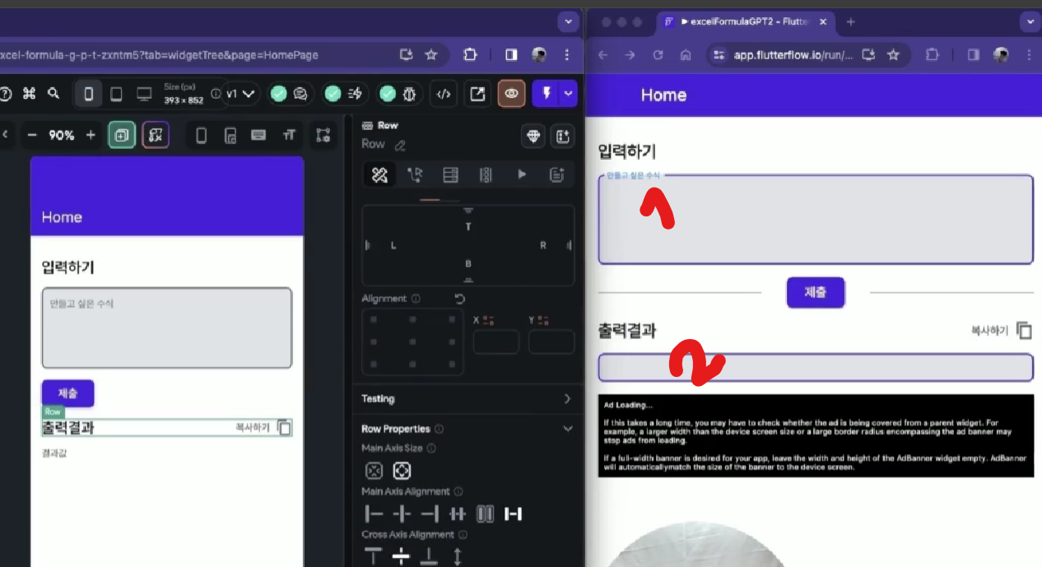Set main axis alignment to space around
Screen dimensions: 1042x567
pos(458,514)
